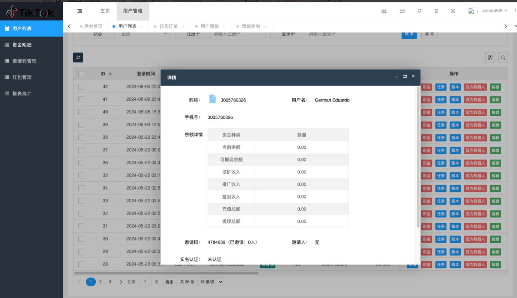
Task: Select the checkbox for row ID 35
Action: 81,176
